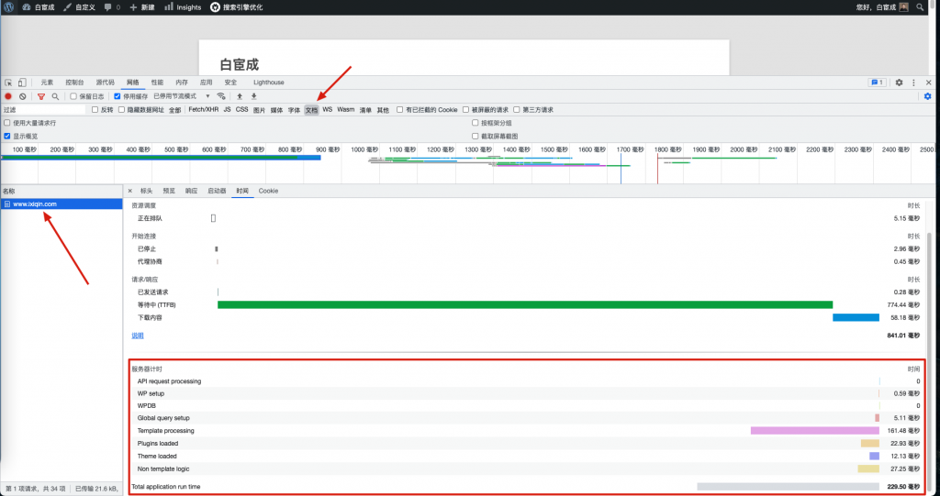Enable the 保留日志 checkbox
Image resolution: width=940 pixels, height=496 pixels.
pos(74,96)
